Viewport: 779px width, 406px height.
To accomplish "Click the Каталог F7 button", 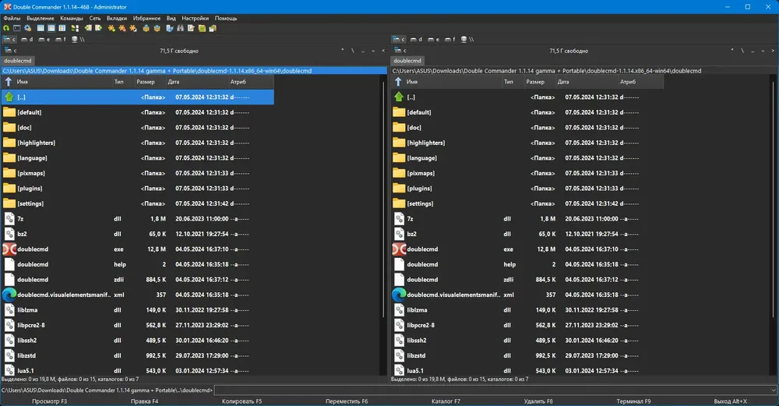I will (446, 401).
